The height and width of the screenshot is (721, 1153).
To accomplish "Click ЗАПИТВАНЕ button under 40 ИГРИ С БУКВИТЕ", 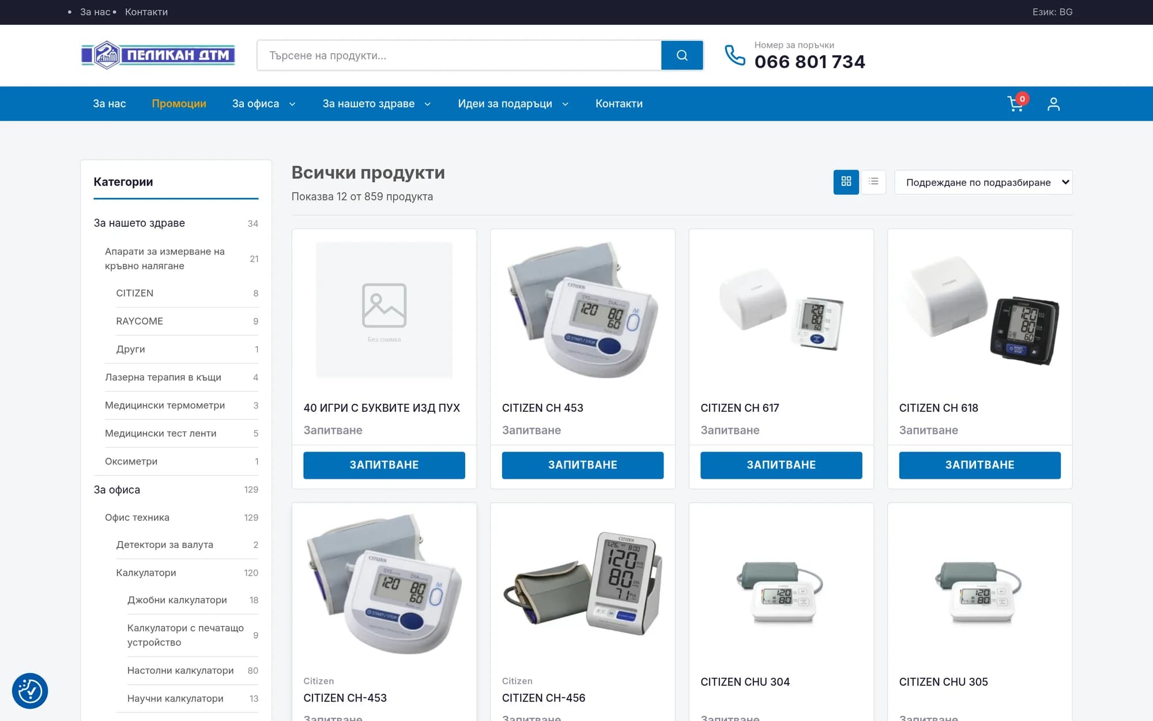I will tap(384, 465).
